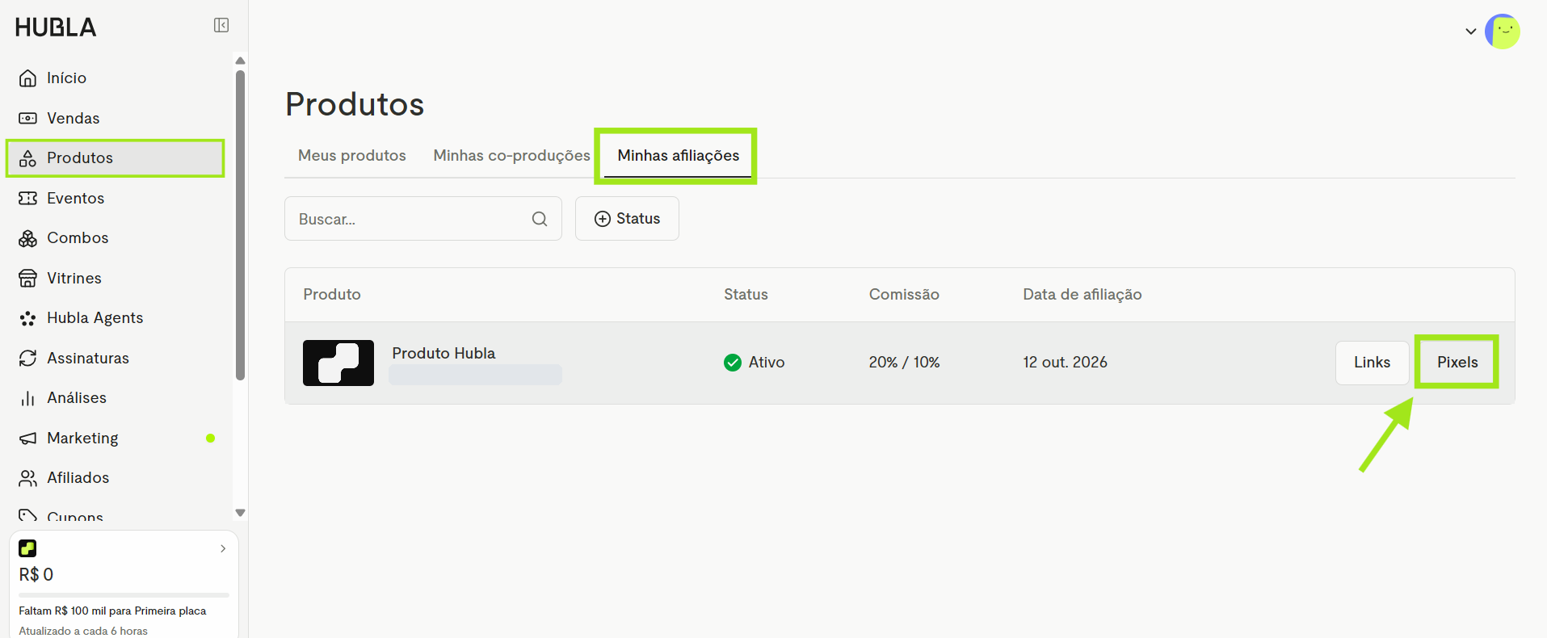Open the Hubla Agents icon
The height and width of the screenshot is (638, 1547).
27,318
